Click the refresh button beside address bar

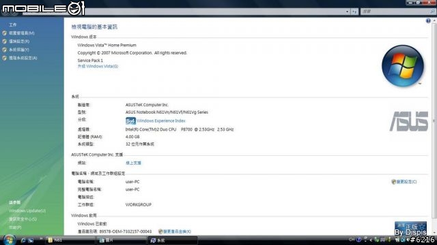(x=354, y=12)
